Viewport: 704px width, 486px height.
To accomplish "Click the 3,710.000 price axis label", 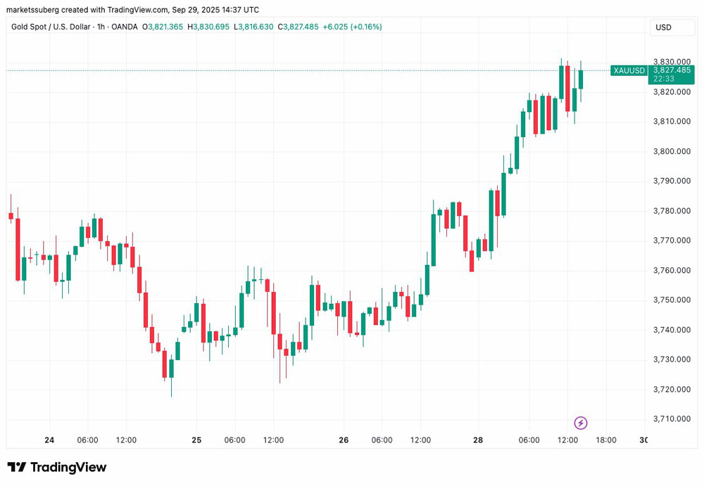I will click(x=672, y=418).
